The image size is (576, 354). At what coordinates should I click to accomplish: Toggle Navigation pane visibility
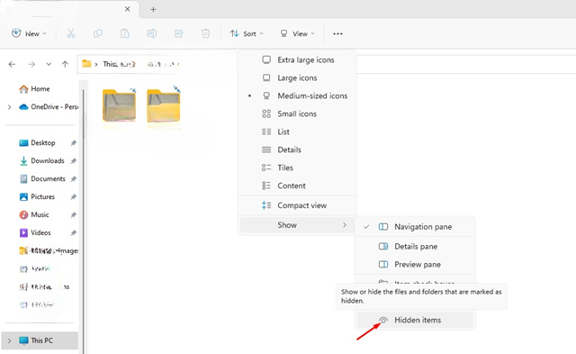click(x=415, y=227)
